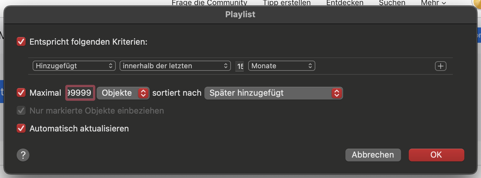
Task: Expand 'Später hinzugefügt' sort dropdown
Action: (x=273, y=93)
